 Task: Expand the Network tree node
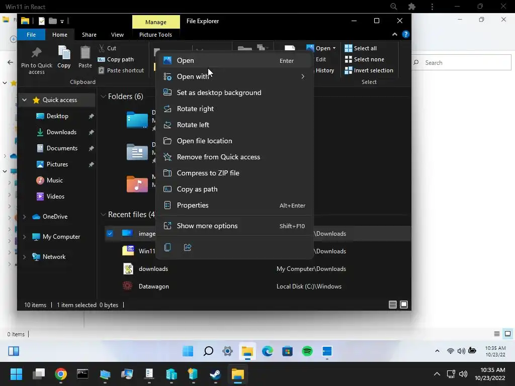point(24,257)
